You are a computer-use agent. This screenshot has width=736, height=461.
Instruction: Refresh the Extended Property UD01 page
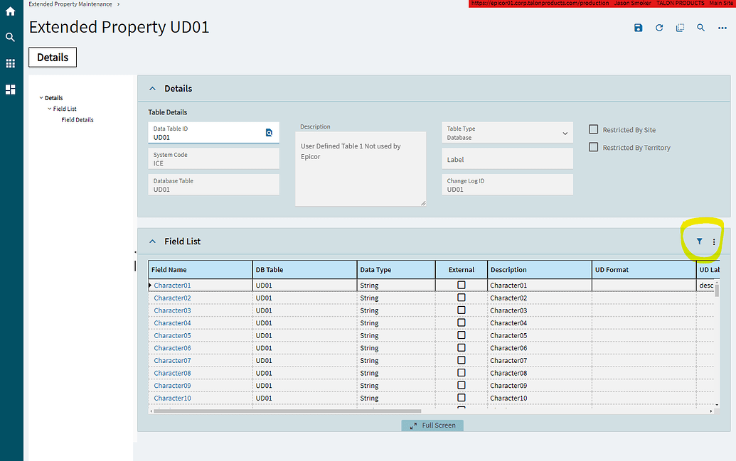click(x=659, y=28)
